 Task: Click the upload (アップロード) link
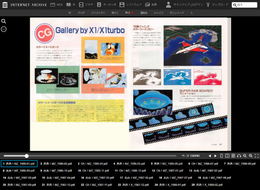220,5
